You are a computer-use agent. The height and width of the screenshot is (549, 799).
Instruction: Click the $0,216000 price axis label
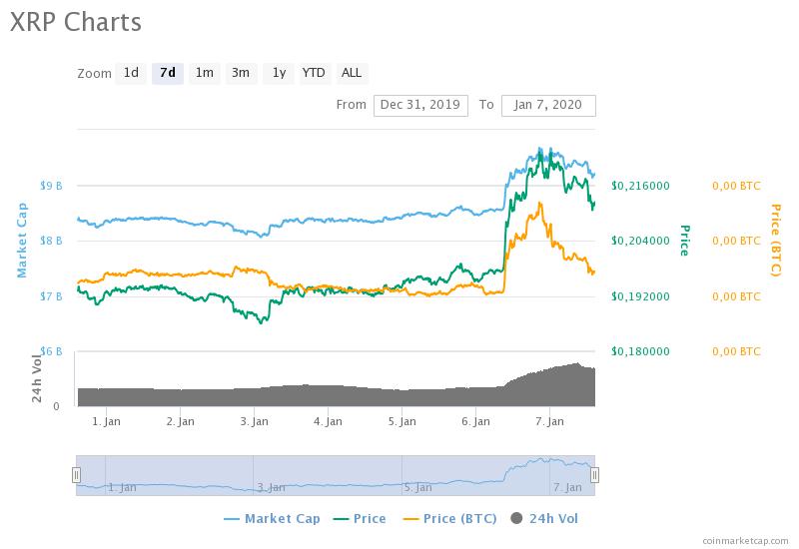pyautogui.click(x=640, y=186)
